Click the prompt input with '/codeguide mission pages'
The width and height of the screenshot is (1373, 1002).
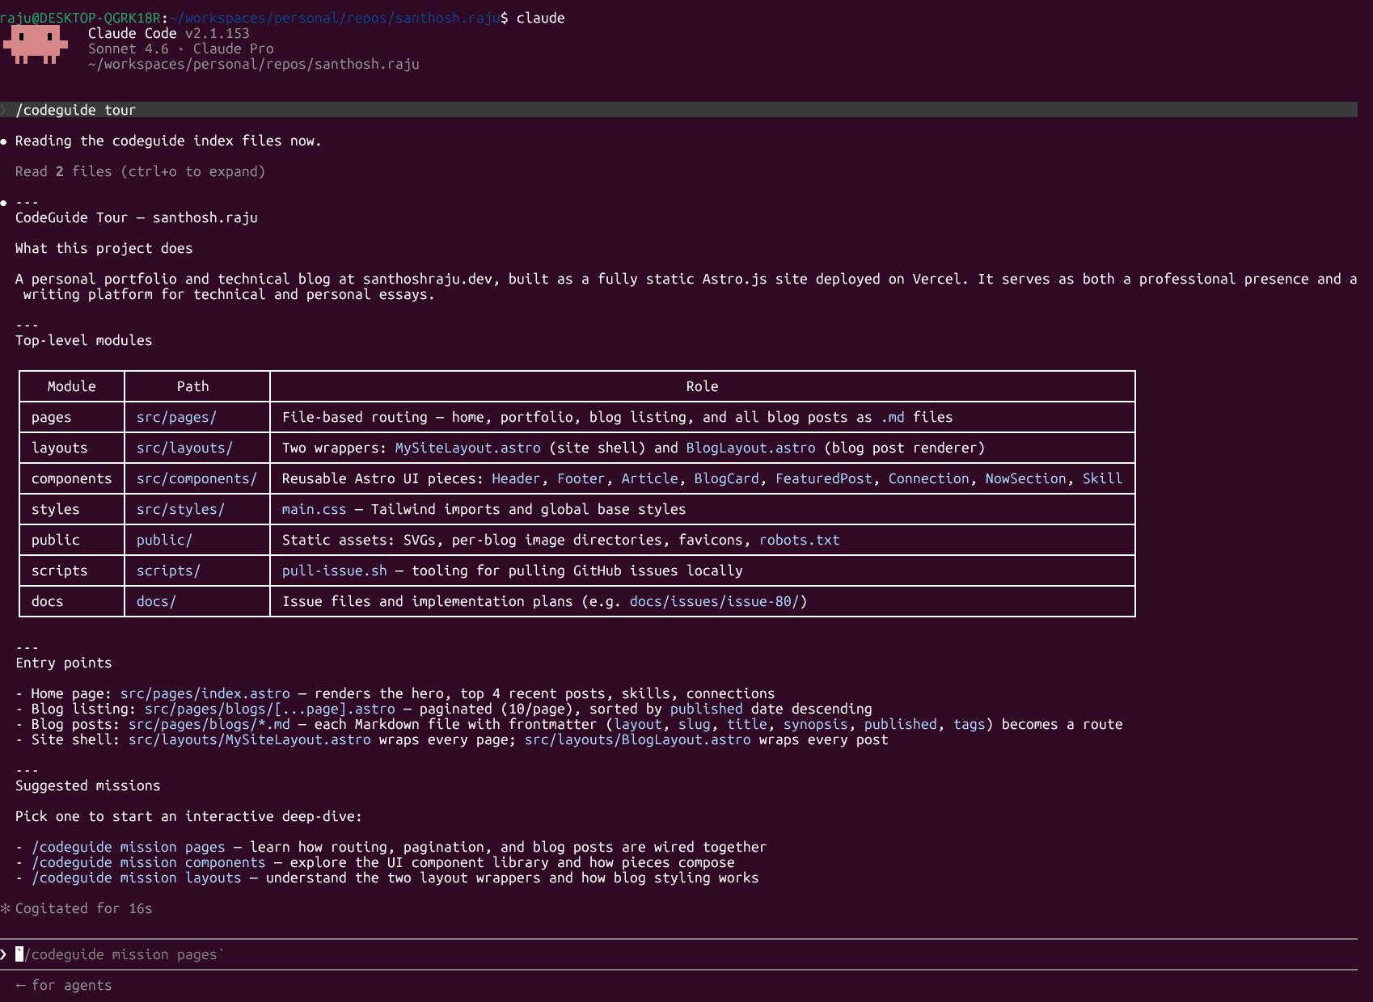[679, 954]
